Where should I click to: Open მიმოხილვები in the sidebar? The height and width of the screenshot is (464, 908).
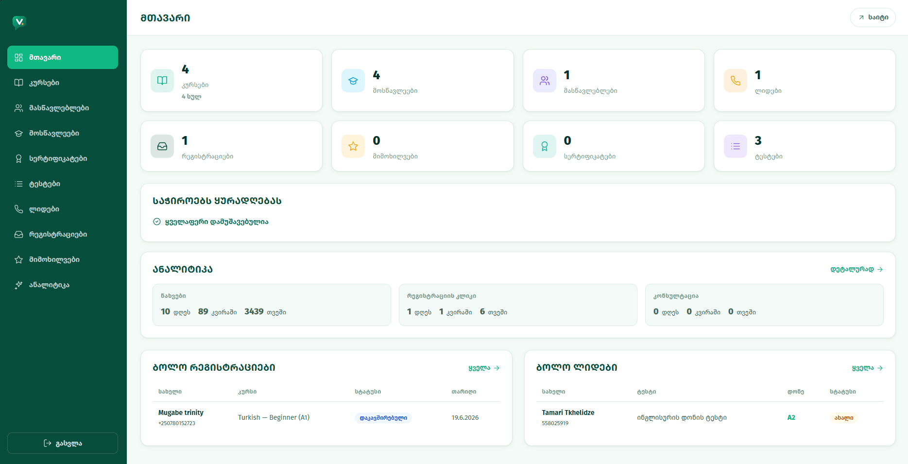click(63, 259)
